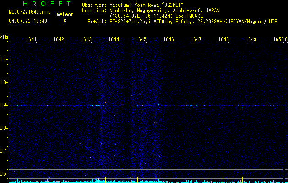Screen dimensions: 288x183
Task: Click the 1649 time axis label
Action: [251, 39]
